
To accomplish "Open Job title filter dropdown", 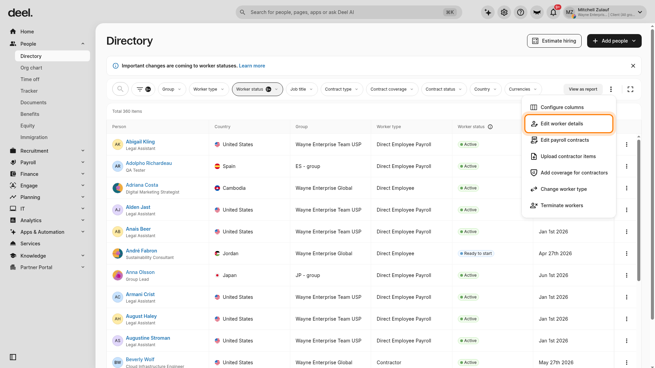I will pyautogui.click(x=302, y=89).
